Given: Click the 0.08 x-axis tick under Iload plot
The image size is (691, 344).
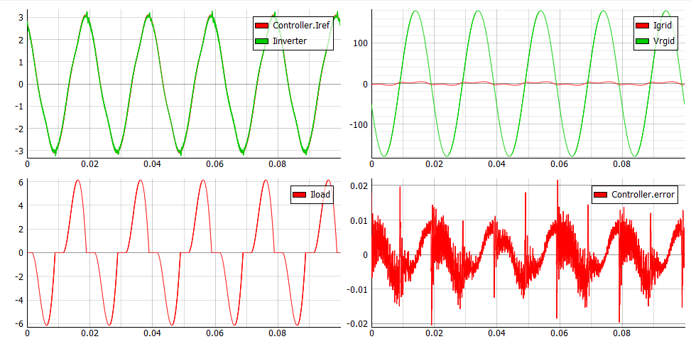Looking at the screenshot, I should click(x=277, y=333).
